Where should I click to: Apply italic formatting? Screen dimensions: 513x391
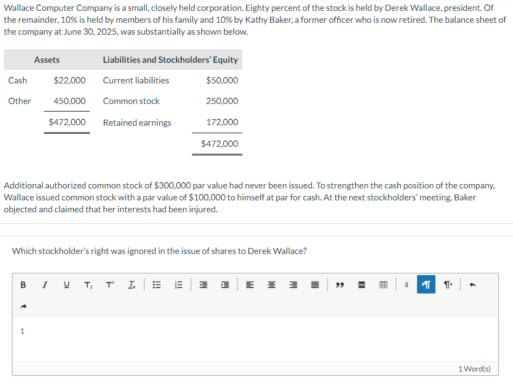[x=44, y=284]
